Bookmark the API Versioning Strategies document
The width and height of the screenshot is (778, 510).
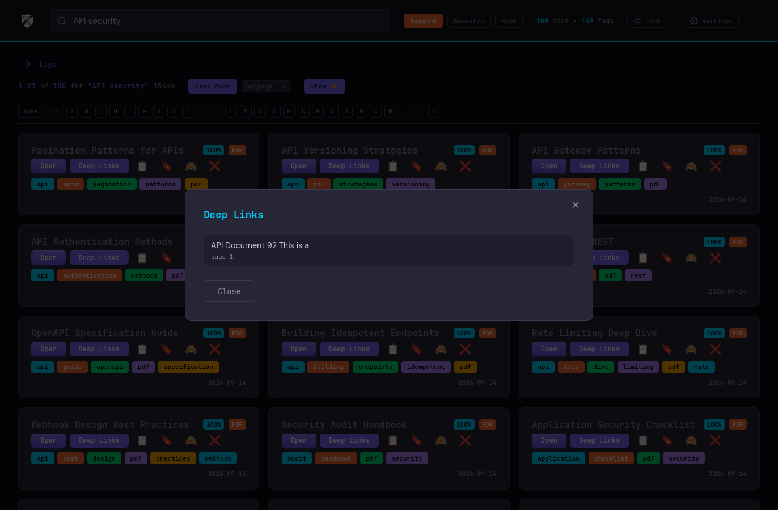tap(417, 166)
